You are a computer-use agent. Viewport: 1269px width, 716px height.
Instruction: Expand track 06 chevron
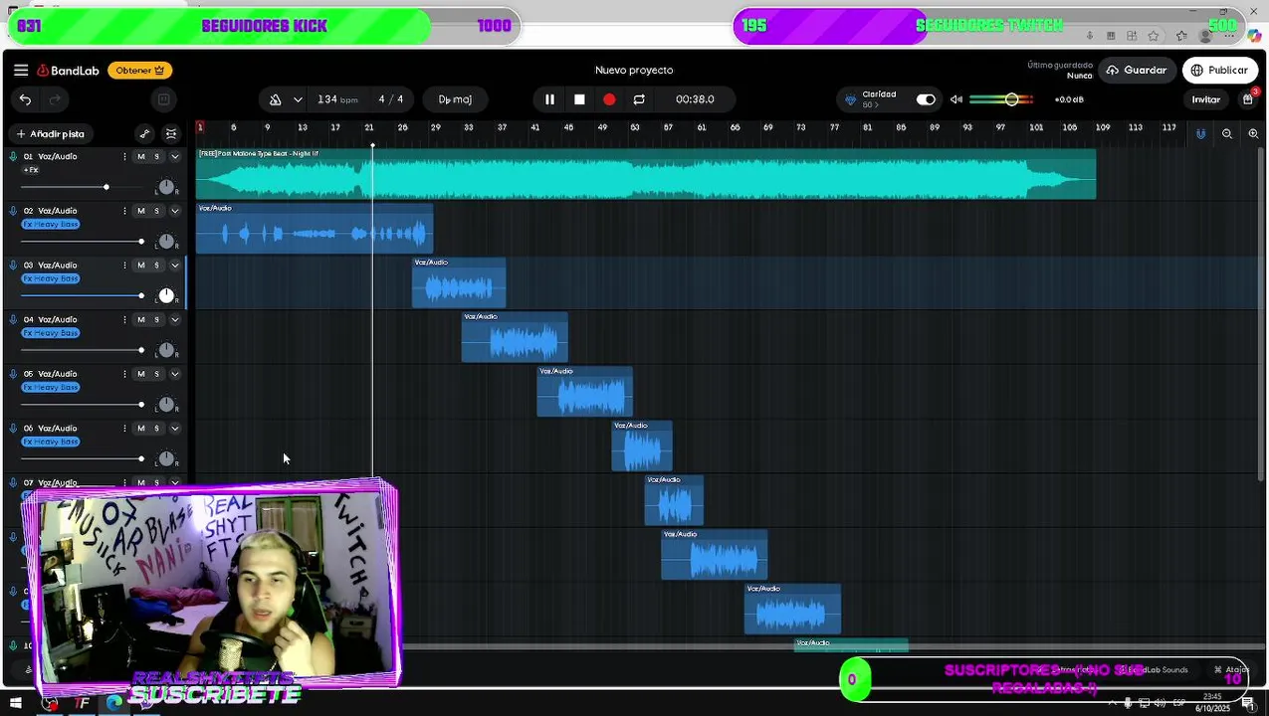[x=175, y=429]
